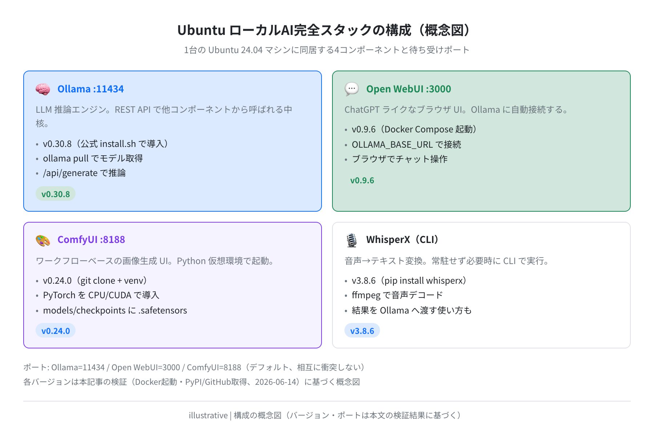Click the subtitle mentioning Ubuntu 24.04 マシン
The image size is (654, 435).
327,50
